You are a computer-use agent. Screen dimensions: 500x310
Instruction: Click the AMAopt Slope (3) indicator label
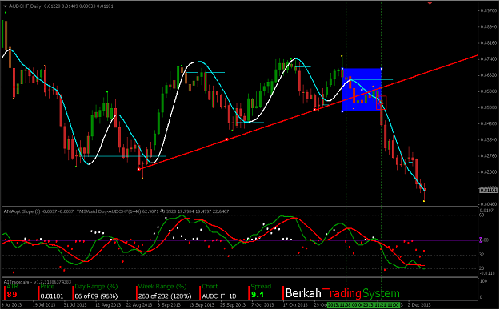tap(22, 211)
